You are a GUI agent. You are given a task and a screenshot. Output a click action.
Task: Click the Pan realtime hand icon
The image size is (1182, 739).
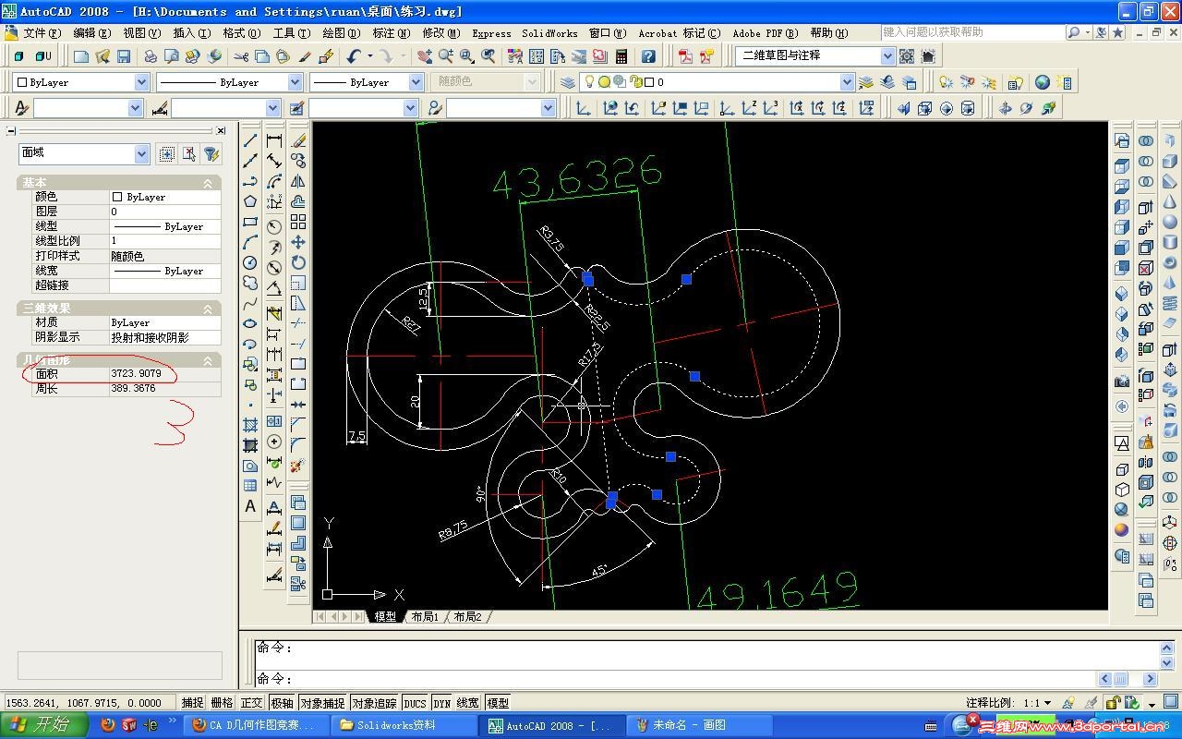tap(425, 56)
